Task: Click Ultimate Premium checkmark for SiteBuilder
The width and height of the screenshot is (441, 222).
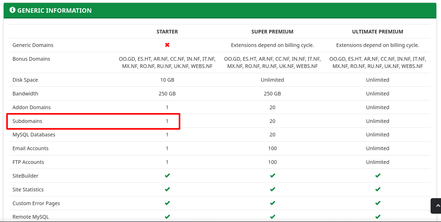Action: tap(378, 176)
